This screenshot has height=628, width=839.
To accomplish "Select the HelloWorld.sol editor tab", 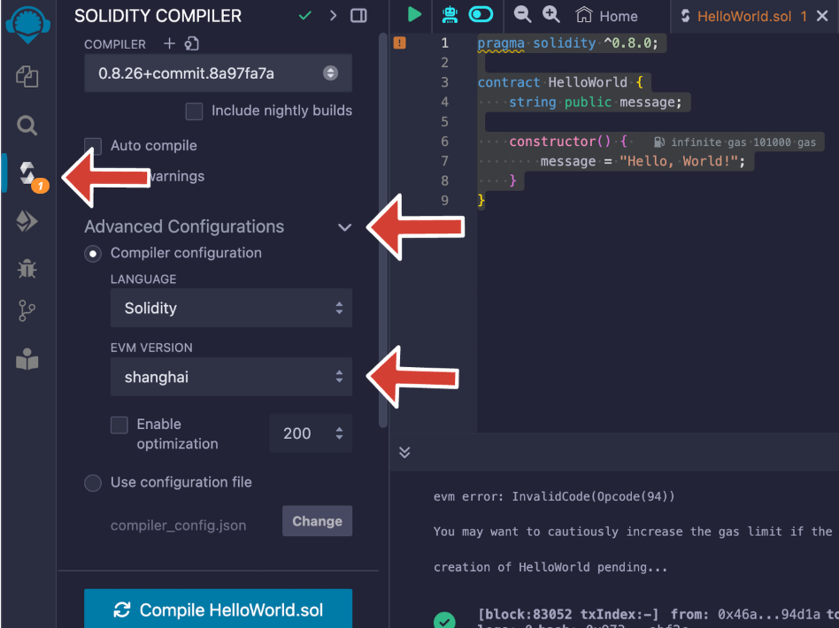I will (x=743, y=16).
